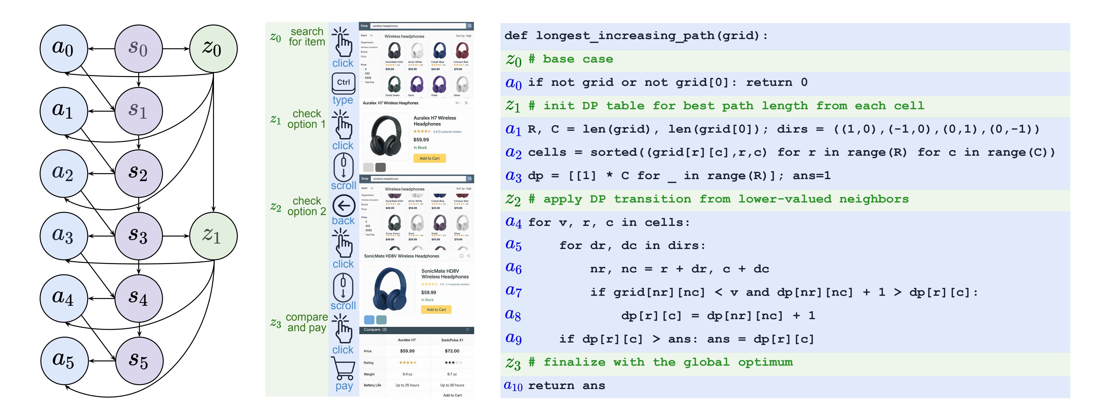This screenshot has width=1106, height=413.
Task: Click the magnifier search icon in topmost Soop bar
Action: [x=469, y=26]
